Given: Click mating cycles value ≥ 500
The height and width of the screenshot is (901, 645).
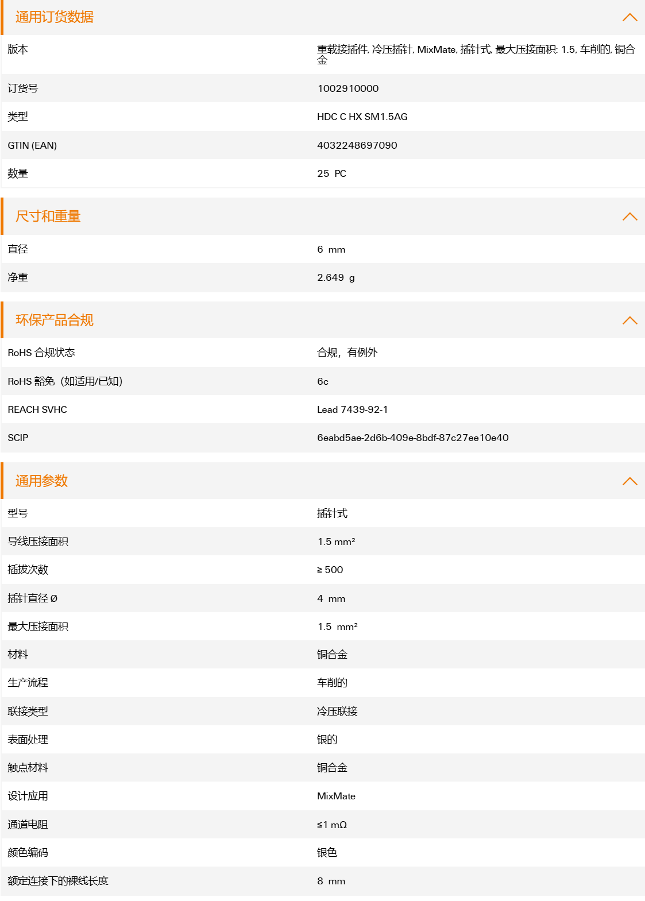Looking at the screenshot, I should [330, 570].
